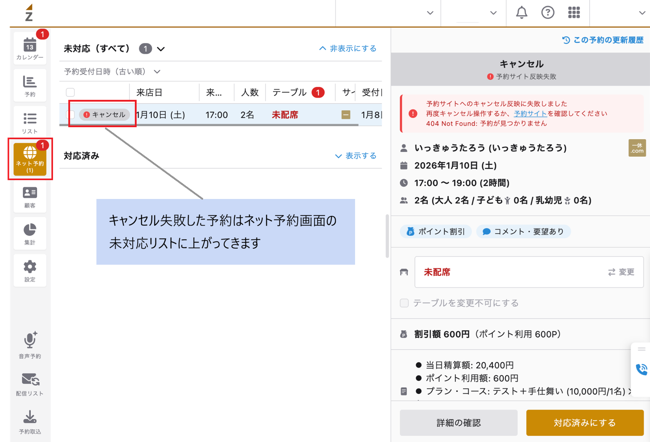
Task: Click the 受付 column header
Action: 371,92
